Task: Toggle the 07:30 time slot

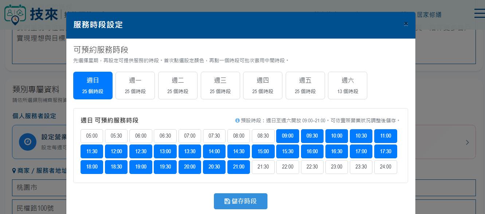Action: [214, 136]
